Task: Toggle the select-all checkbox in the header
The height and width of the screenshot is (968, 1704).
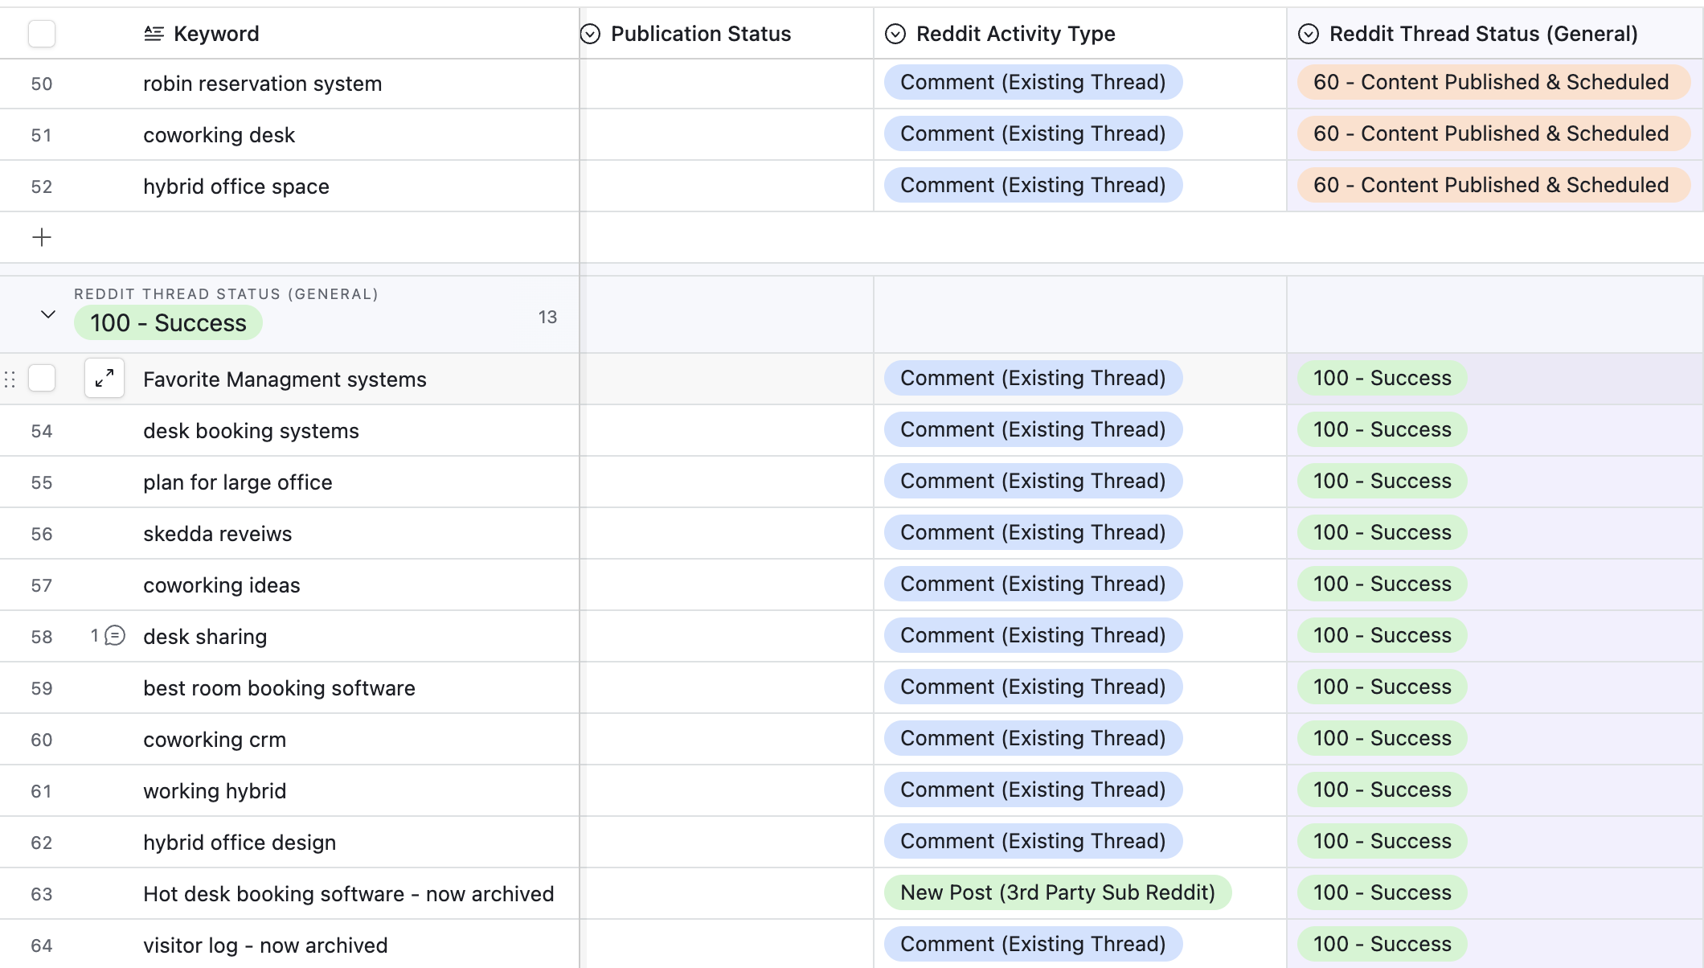Action: point(42,34)
